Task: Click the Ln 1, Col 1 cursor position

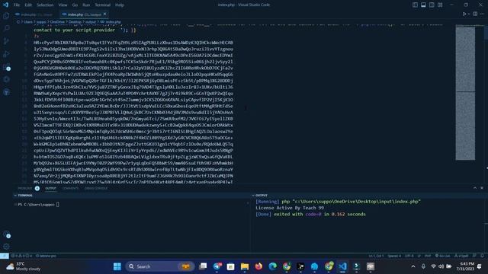Action: [376, 256]
